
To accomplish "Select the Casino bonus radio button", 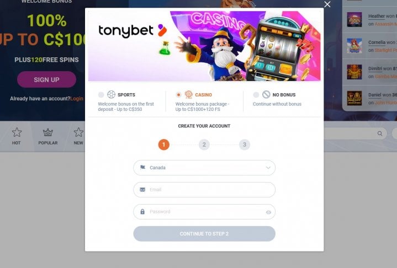I will pos(178,95).
